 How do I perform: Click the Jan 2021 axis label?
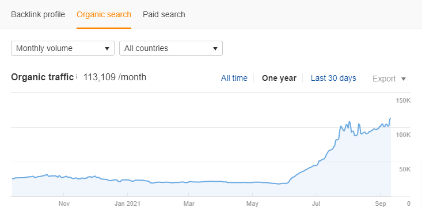127,204
